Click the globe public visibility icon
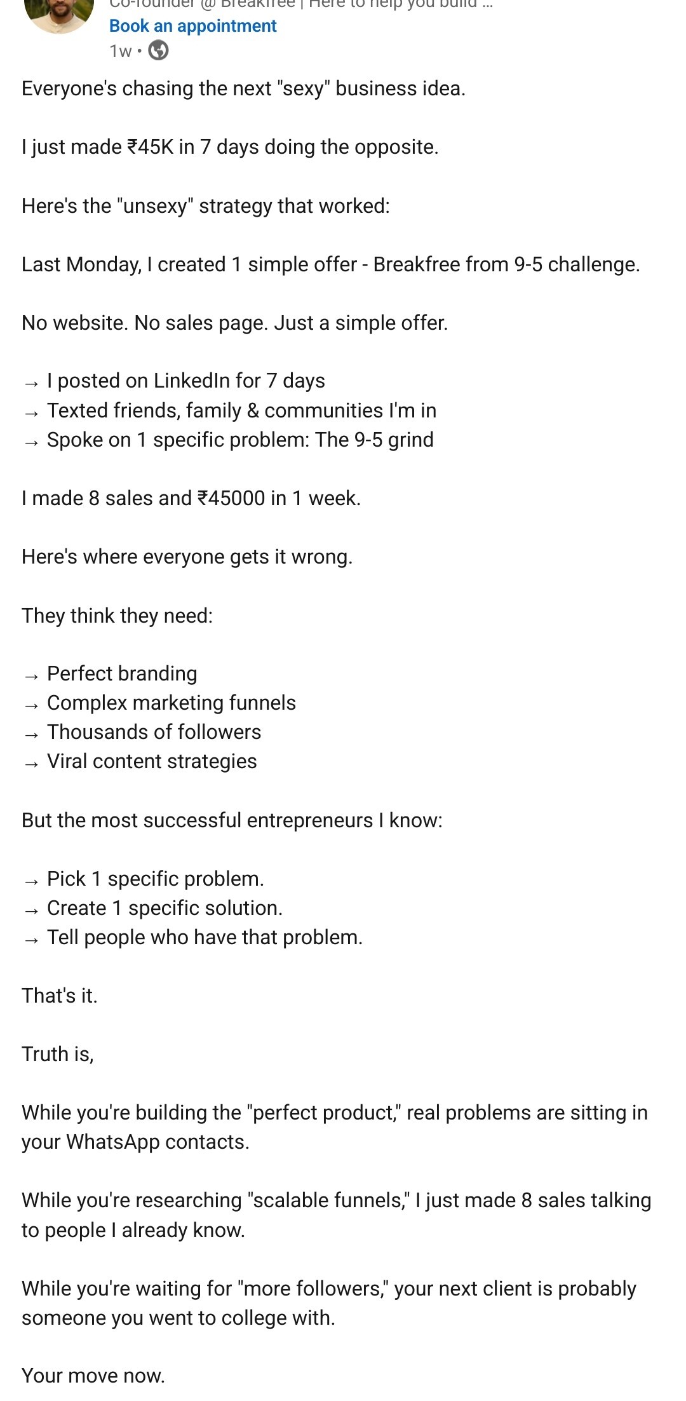Viewport: 686px width, 1401px height. tap(158, 50)
